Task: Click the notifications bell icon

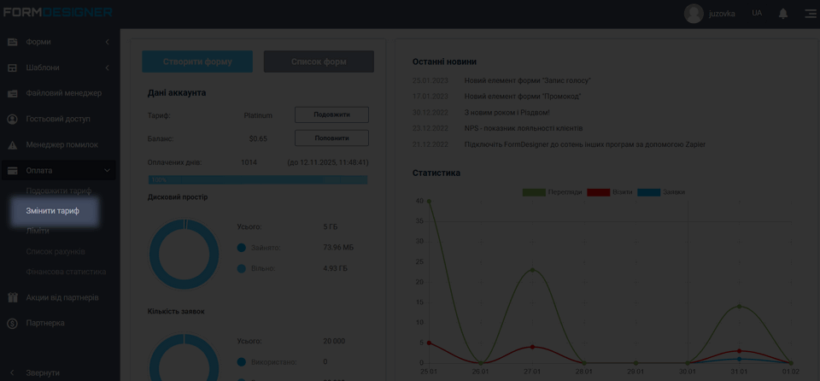Action: [782, 14]
